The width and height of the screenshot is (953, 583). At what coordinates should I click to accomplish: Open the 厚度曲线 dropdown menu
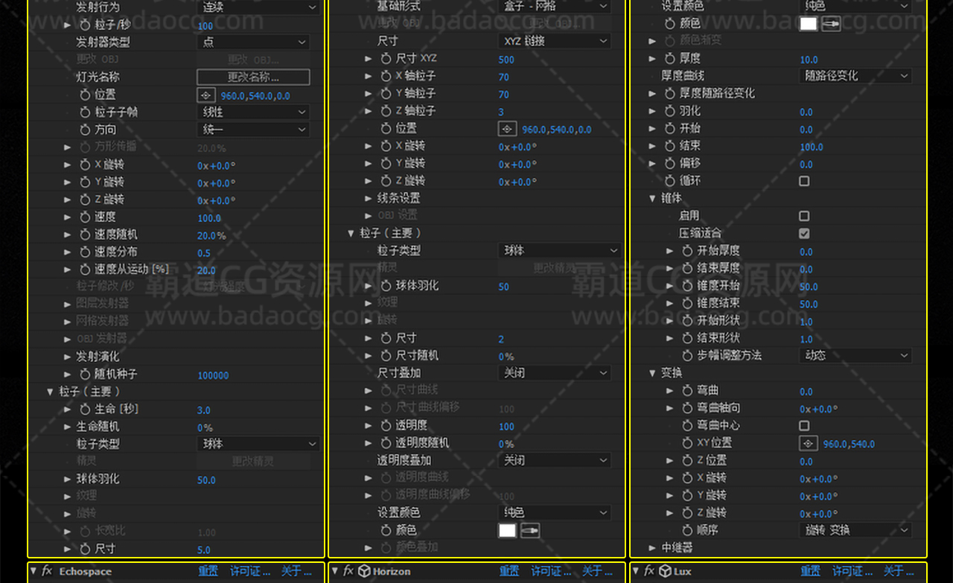coord(855,76)
